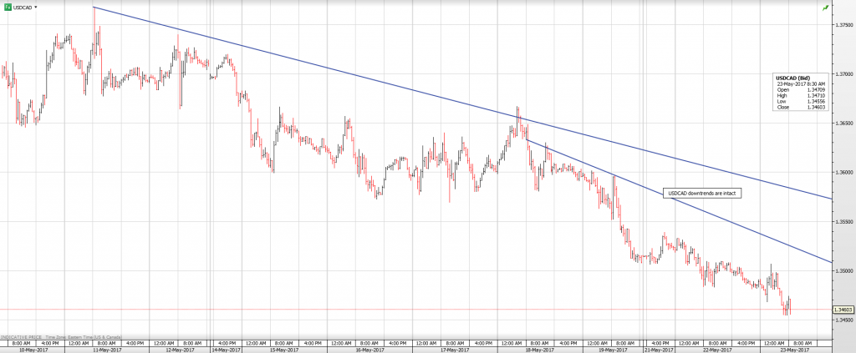Click the 1.35000 price axis label
This screenshot has width=856, height=353.
tap(843, 271)
